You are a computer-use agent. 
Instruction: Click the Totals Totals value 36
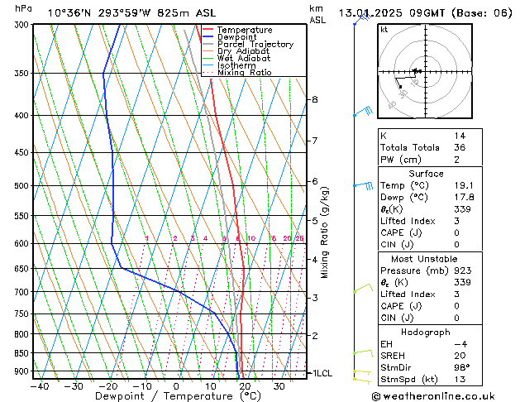pos(460,147)
